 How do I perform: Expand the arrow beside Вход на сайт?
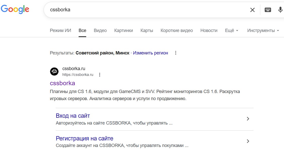point(248,118)
